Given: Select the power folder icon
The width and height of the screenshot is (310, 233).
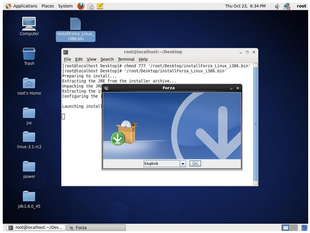Looking at the screenshot, I should [x=29, y=170].
